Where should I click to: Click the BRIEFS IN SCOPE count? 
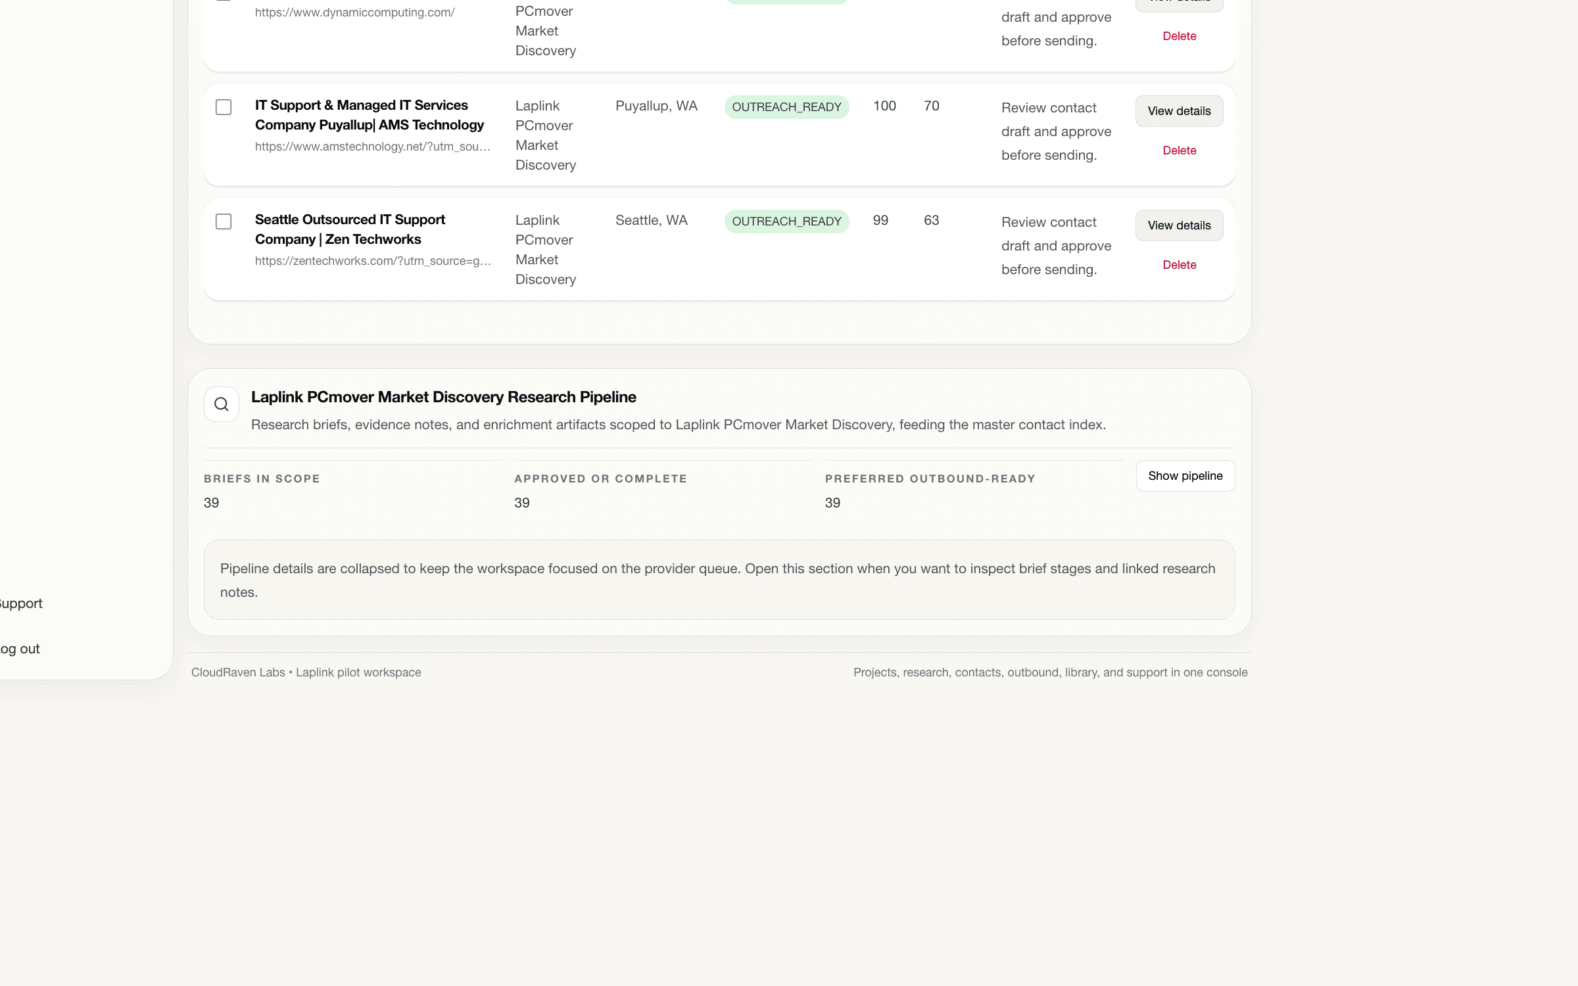click(x=212, y=502)
